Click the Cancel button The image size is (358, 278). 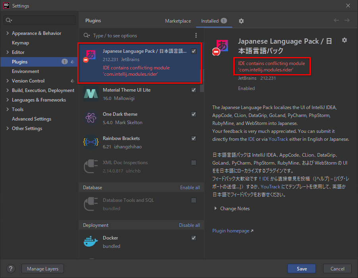click(337, 268)
